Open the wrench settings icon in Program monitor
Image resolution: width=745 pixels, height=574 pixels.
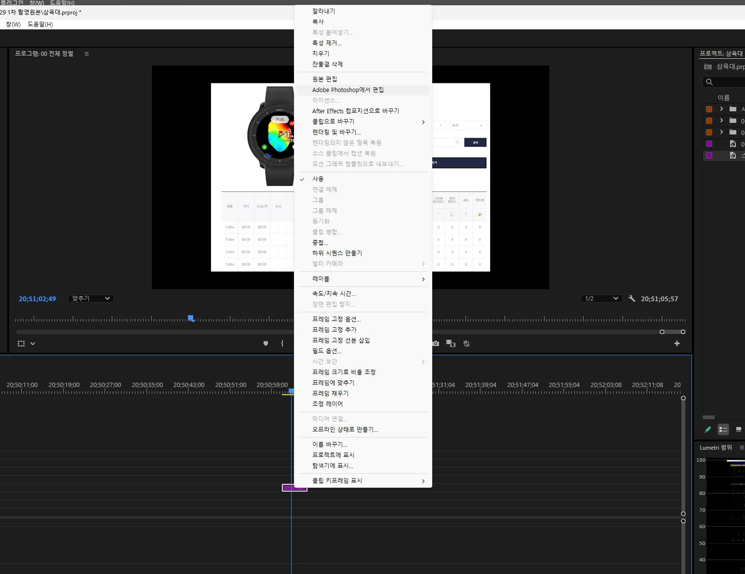632,299
